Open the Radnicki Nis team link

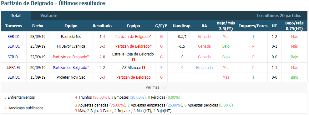point(71,37)
